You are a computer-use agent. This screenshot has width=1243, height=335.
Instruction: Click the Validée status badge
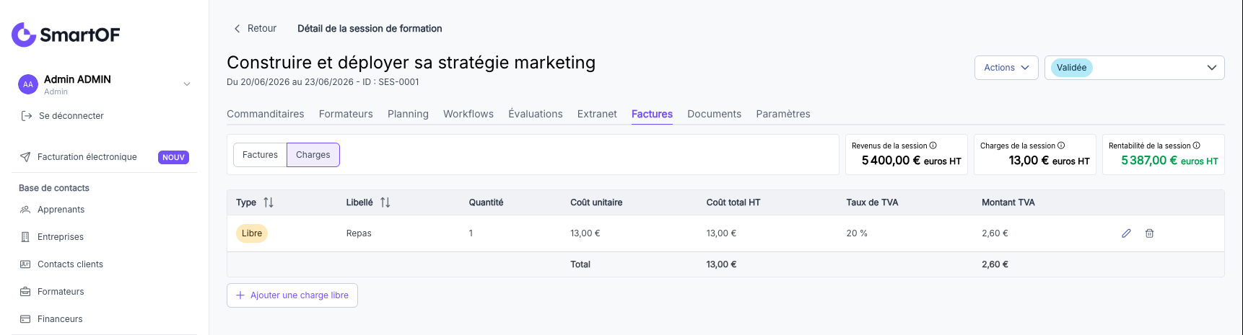(x=1071, y=68)
